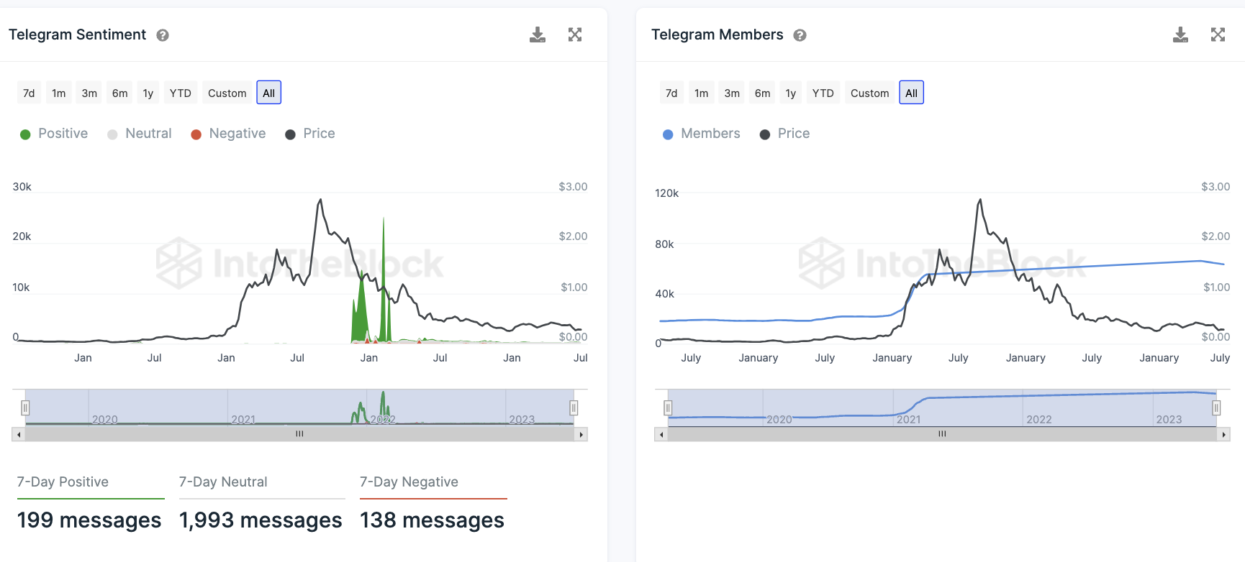The height and width of the screenshot is (562, 1245).
Task: Download the Telegram Members chart
Action: coord(1180,34)
